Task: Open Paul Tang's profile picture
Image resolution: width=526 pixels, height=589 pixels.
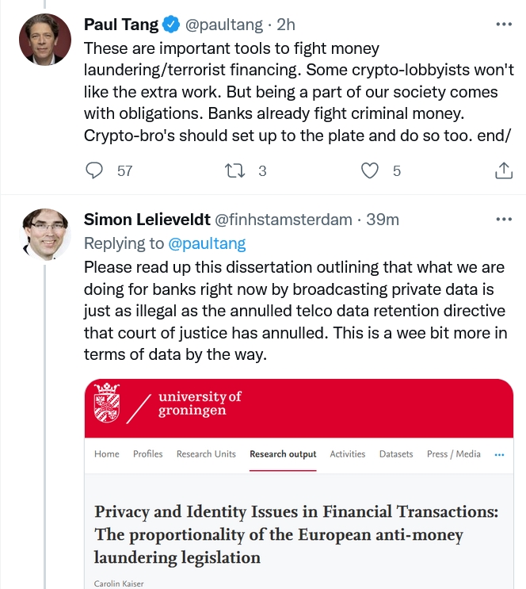Action: [x=45, y=40]
